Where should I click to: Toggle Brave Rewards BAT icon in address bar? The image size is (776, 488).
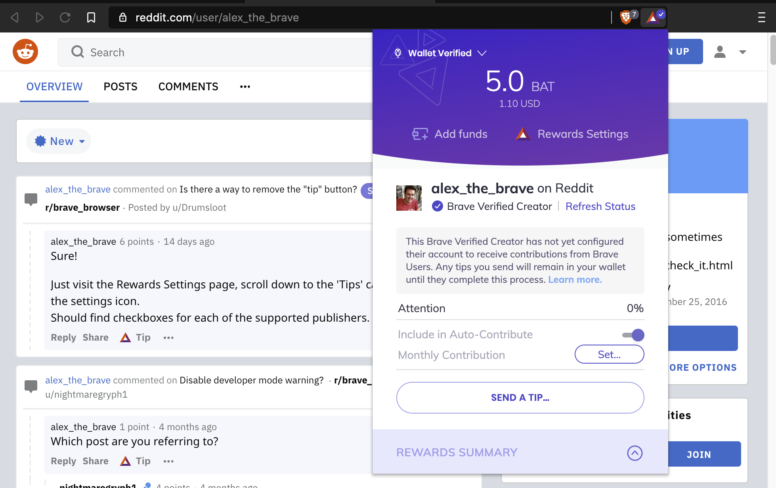pos(653,17)
